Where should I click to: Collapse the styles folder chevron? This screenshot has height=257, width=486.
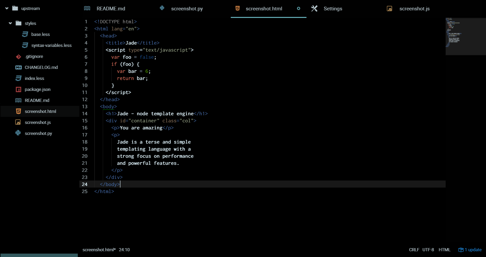point(10,23)
